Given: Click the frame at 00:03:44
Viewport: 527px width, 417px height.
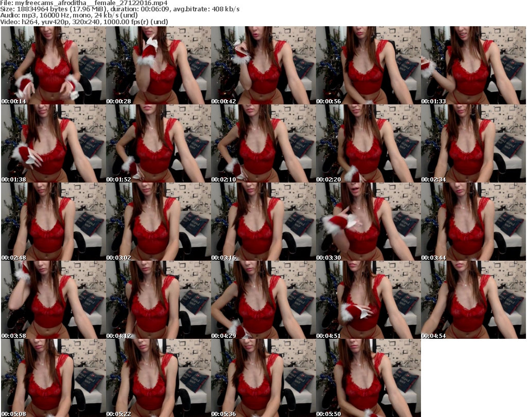Looking at the screenshot, I should (x=473, y=222).
